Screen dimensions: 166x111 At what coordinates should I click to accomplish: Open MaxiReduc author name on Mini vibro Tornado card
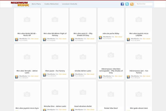[23, 76]
